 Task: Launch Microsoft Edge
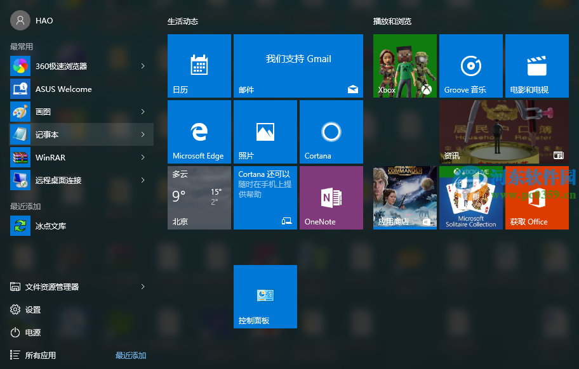coord(199,131)
